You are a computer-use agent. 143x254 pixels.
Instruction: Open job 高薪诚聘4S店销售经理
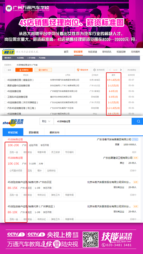[19, 85]
